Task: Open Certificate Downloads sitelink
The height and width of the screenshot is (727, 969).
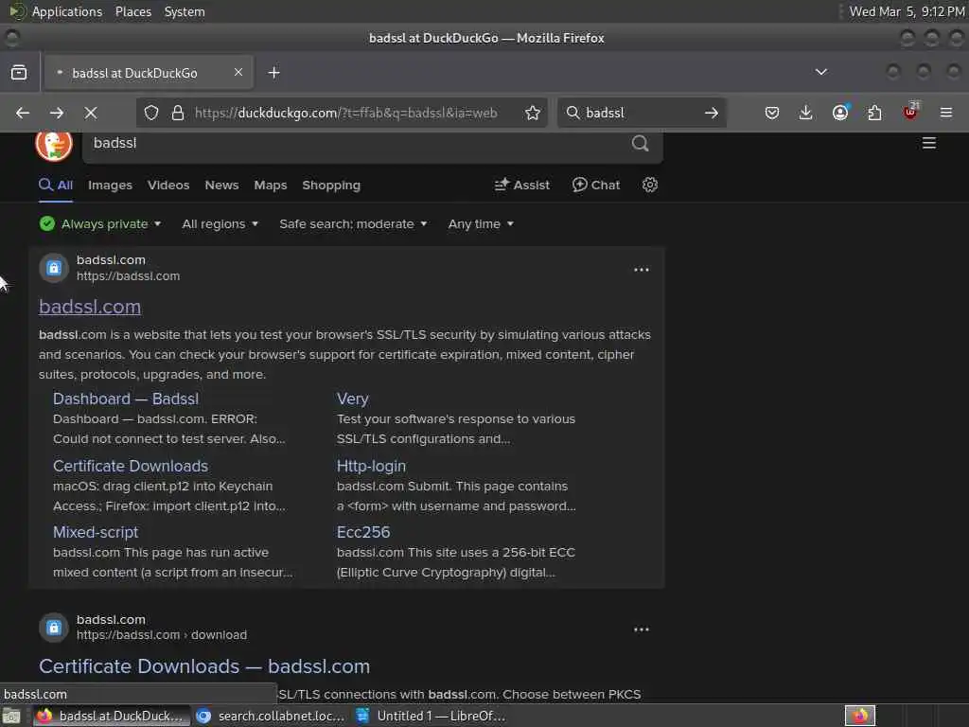Action: [131, 466]
